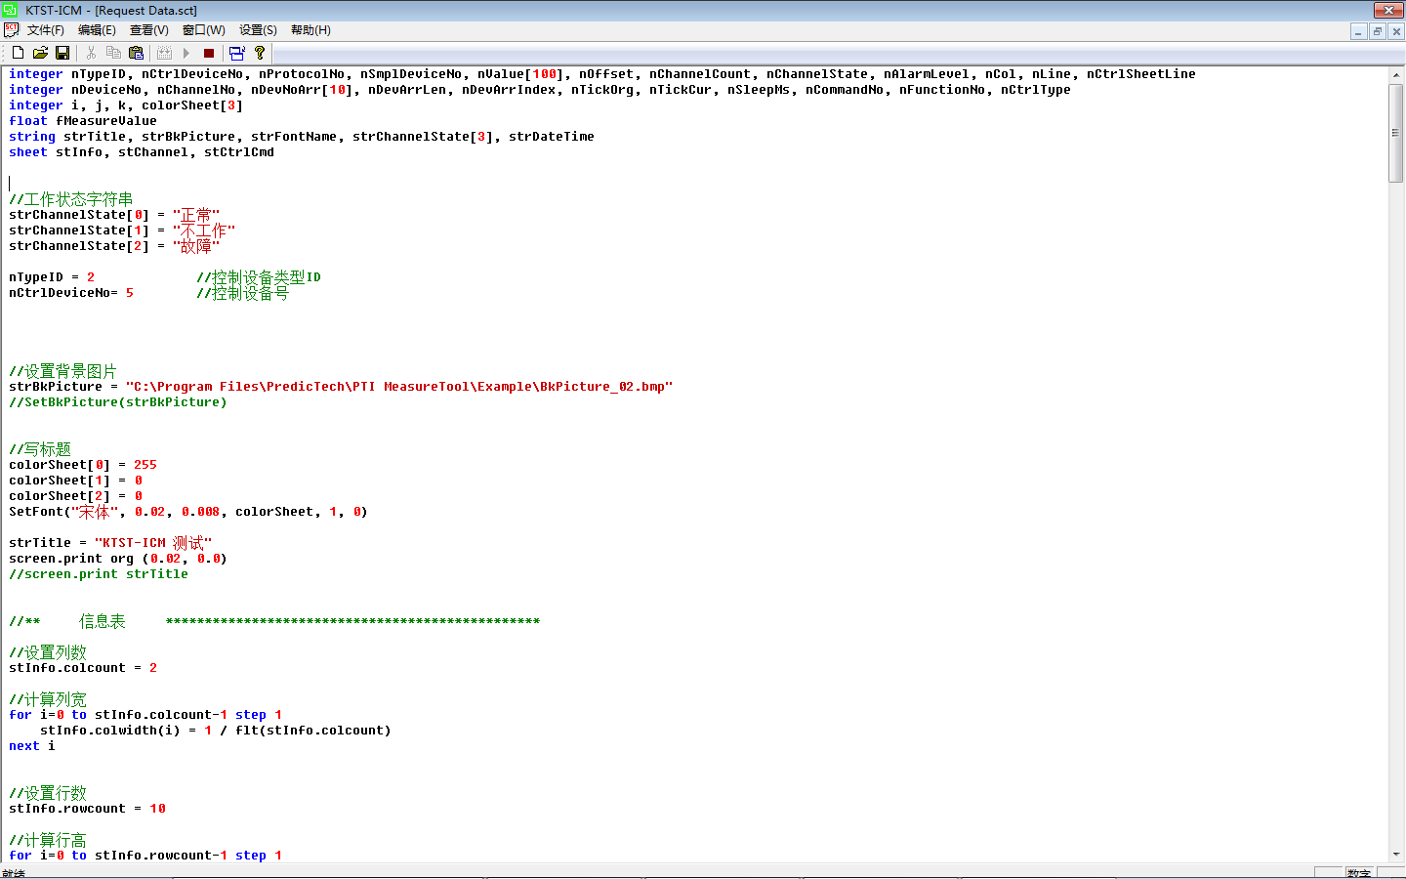This screenshot has width=1406, height=879.
Task: Save the script with the floppy disk icon
Action: 62,53
